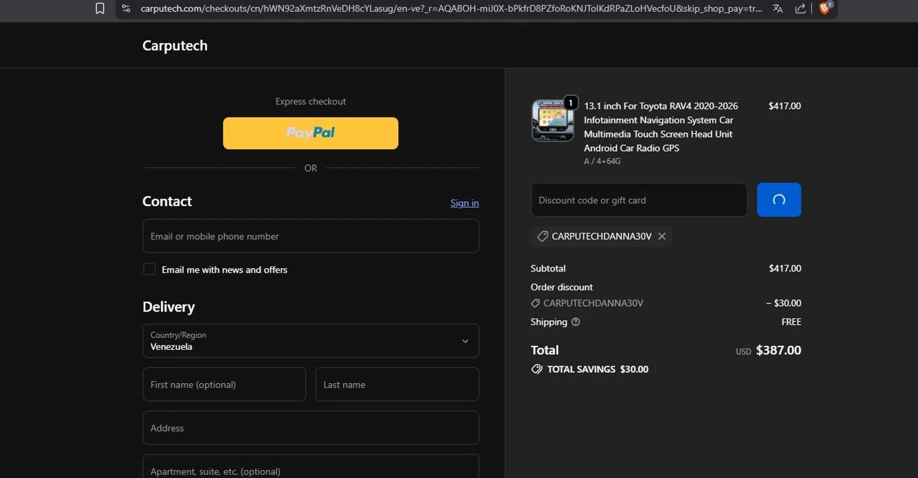Click the Carputech store logo text

[x=175, y=45]
